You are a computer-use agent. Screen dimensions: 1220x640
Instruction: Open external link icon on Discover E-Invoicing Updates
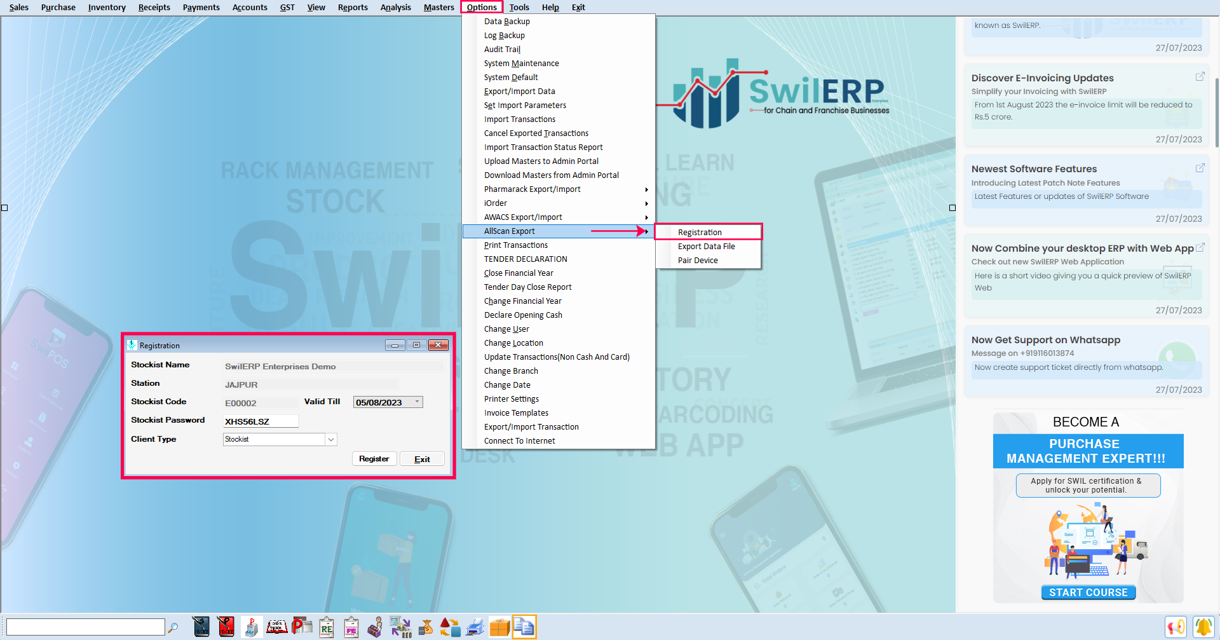pos(1200,76)
